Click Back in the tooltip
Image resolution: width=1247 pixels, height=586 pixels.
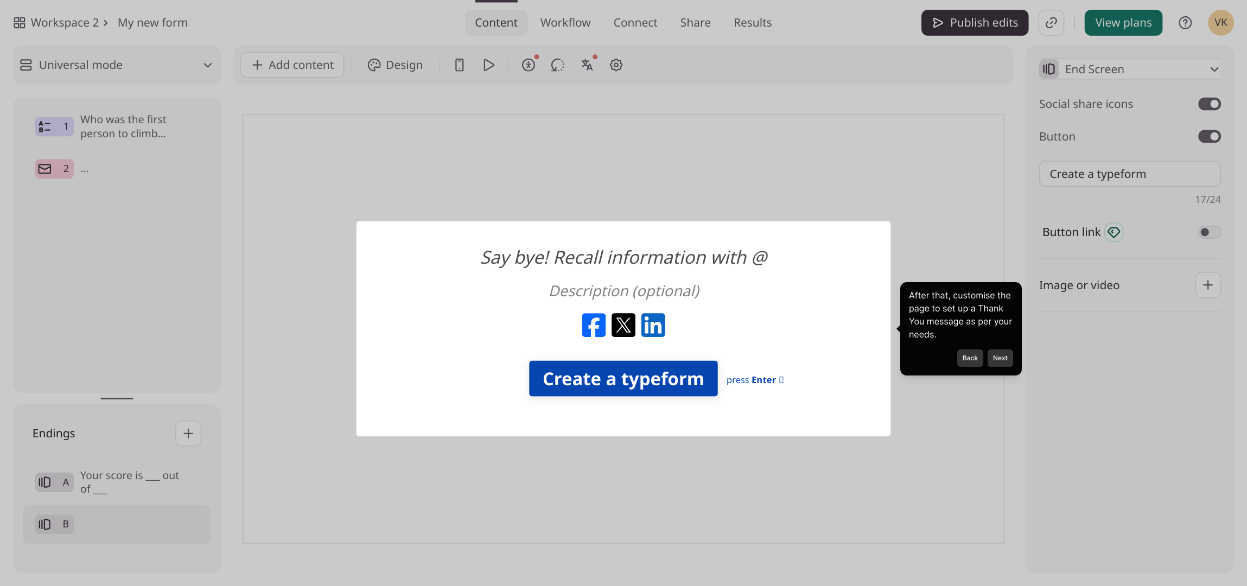(x=970, y=358)
